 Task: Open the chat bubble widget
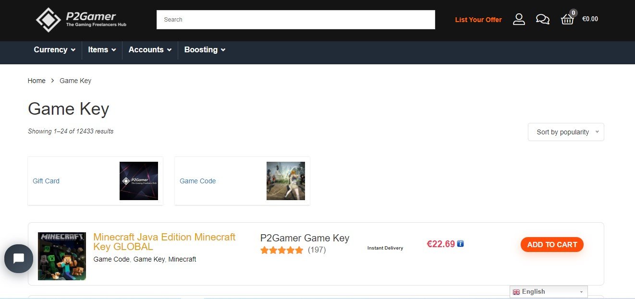19,259
